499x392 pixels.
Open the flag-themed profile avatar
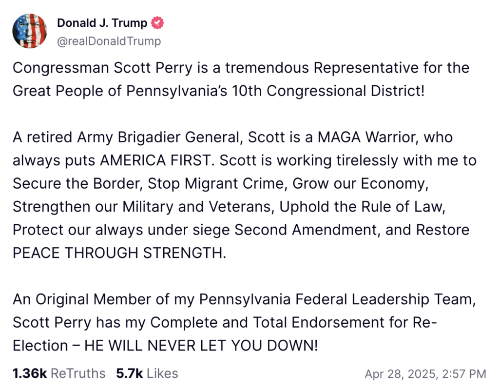tap(30, 31)
